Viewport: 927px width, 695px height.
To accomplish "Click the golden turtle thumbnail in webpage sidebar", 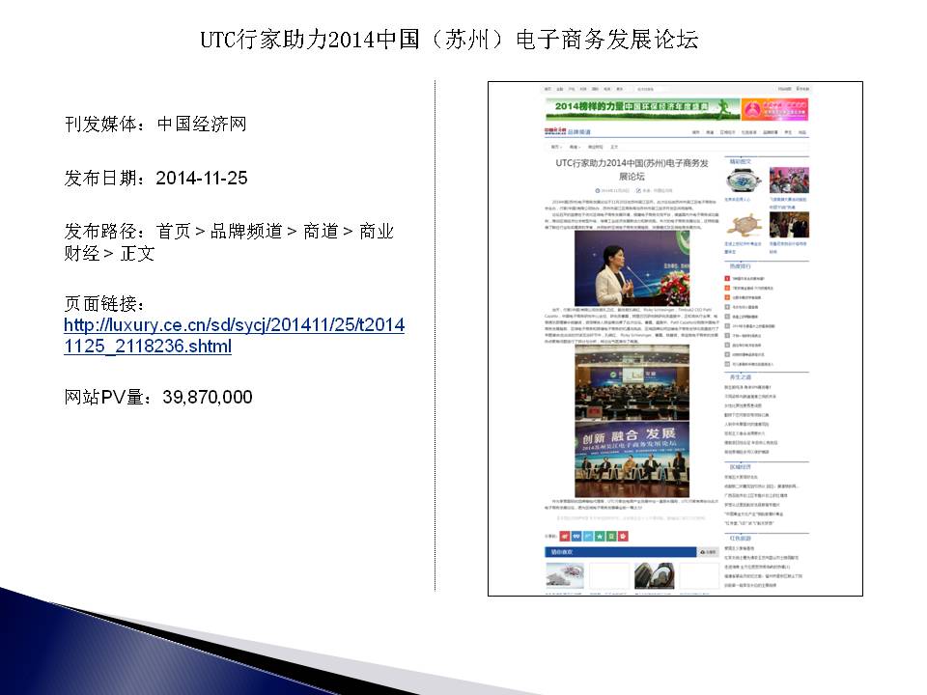I will [x=744, y=225].
